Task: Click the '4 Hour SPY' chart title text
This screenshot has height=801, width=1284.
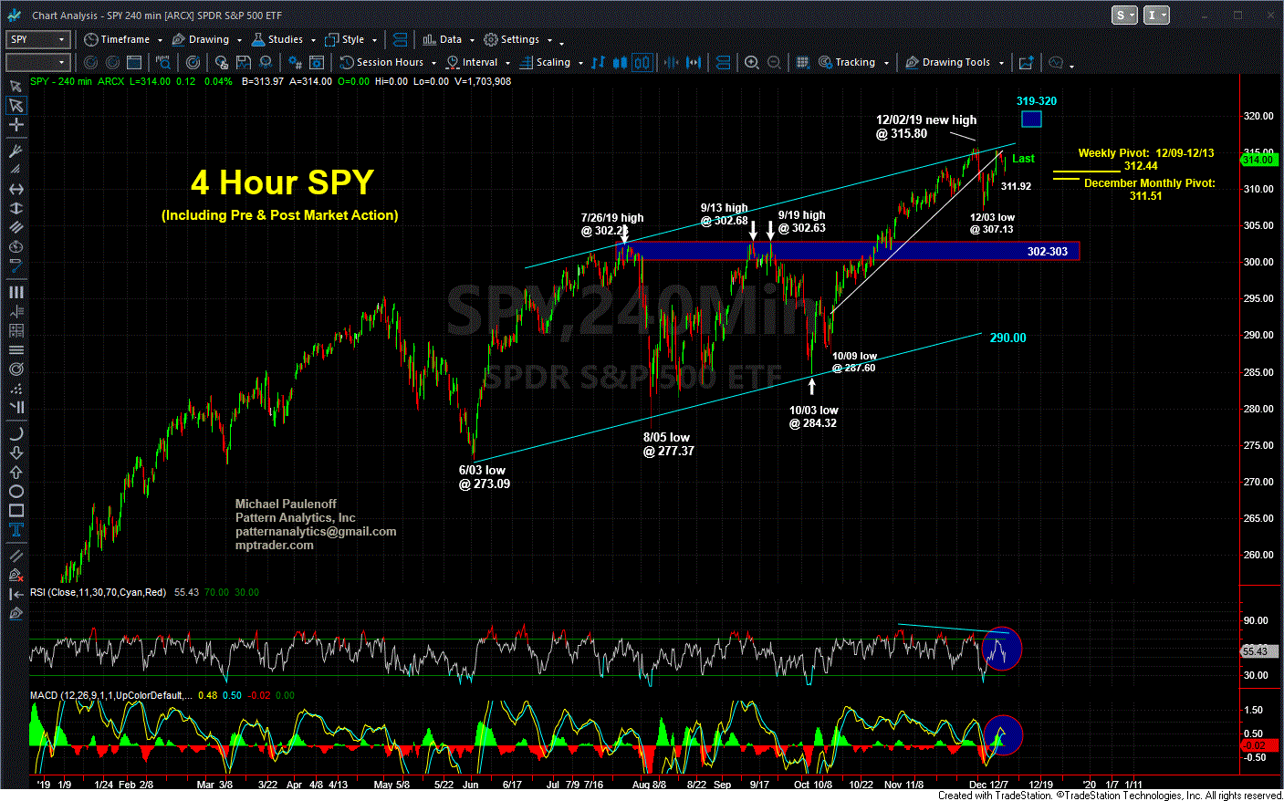Action: click(282, 182)
